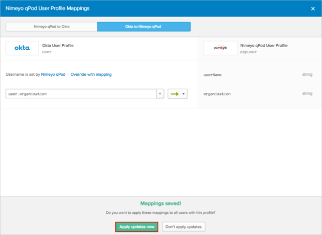
Task: Open the Nimeyo qPod username link
Action: [x=53, y=74]
